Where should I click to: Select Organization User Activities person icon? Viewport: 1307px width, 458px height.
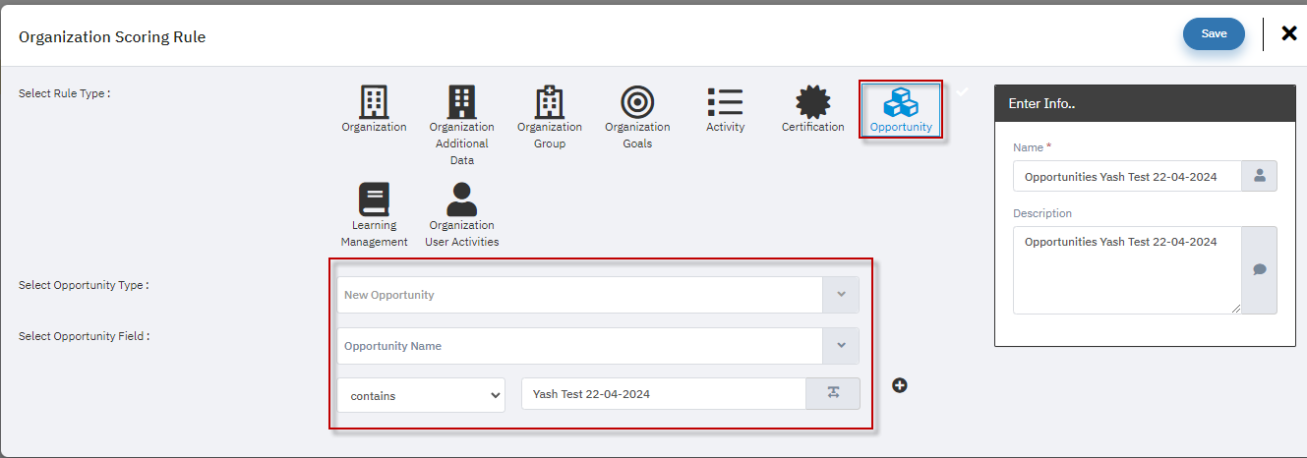click(x=461, y=200)
